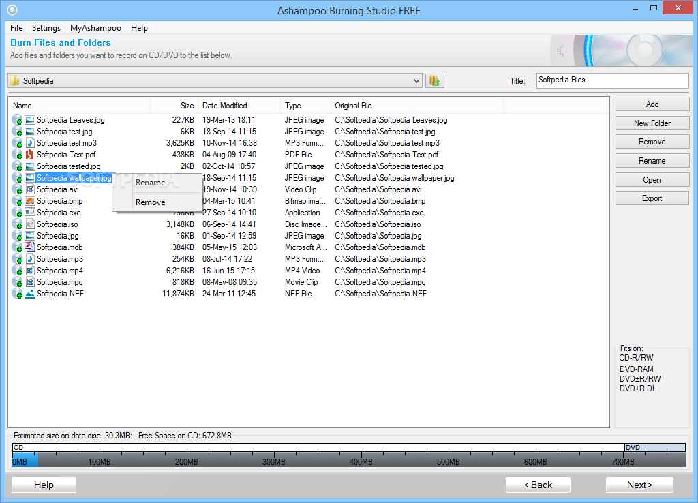Sort the file list by the Name column
The height and width of the screenshot is (503, 698).
pyautogui.click(x=79, y=106)
